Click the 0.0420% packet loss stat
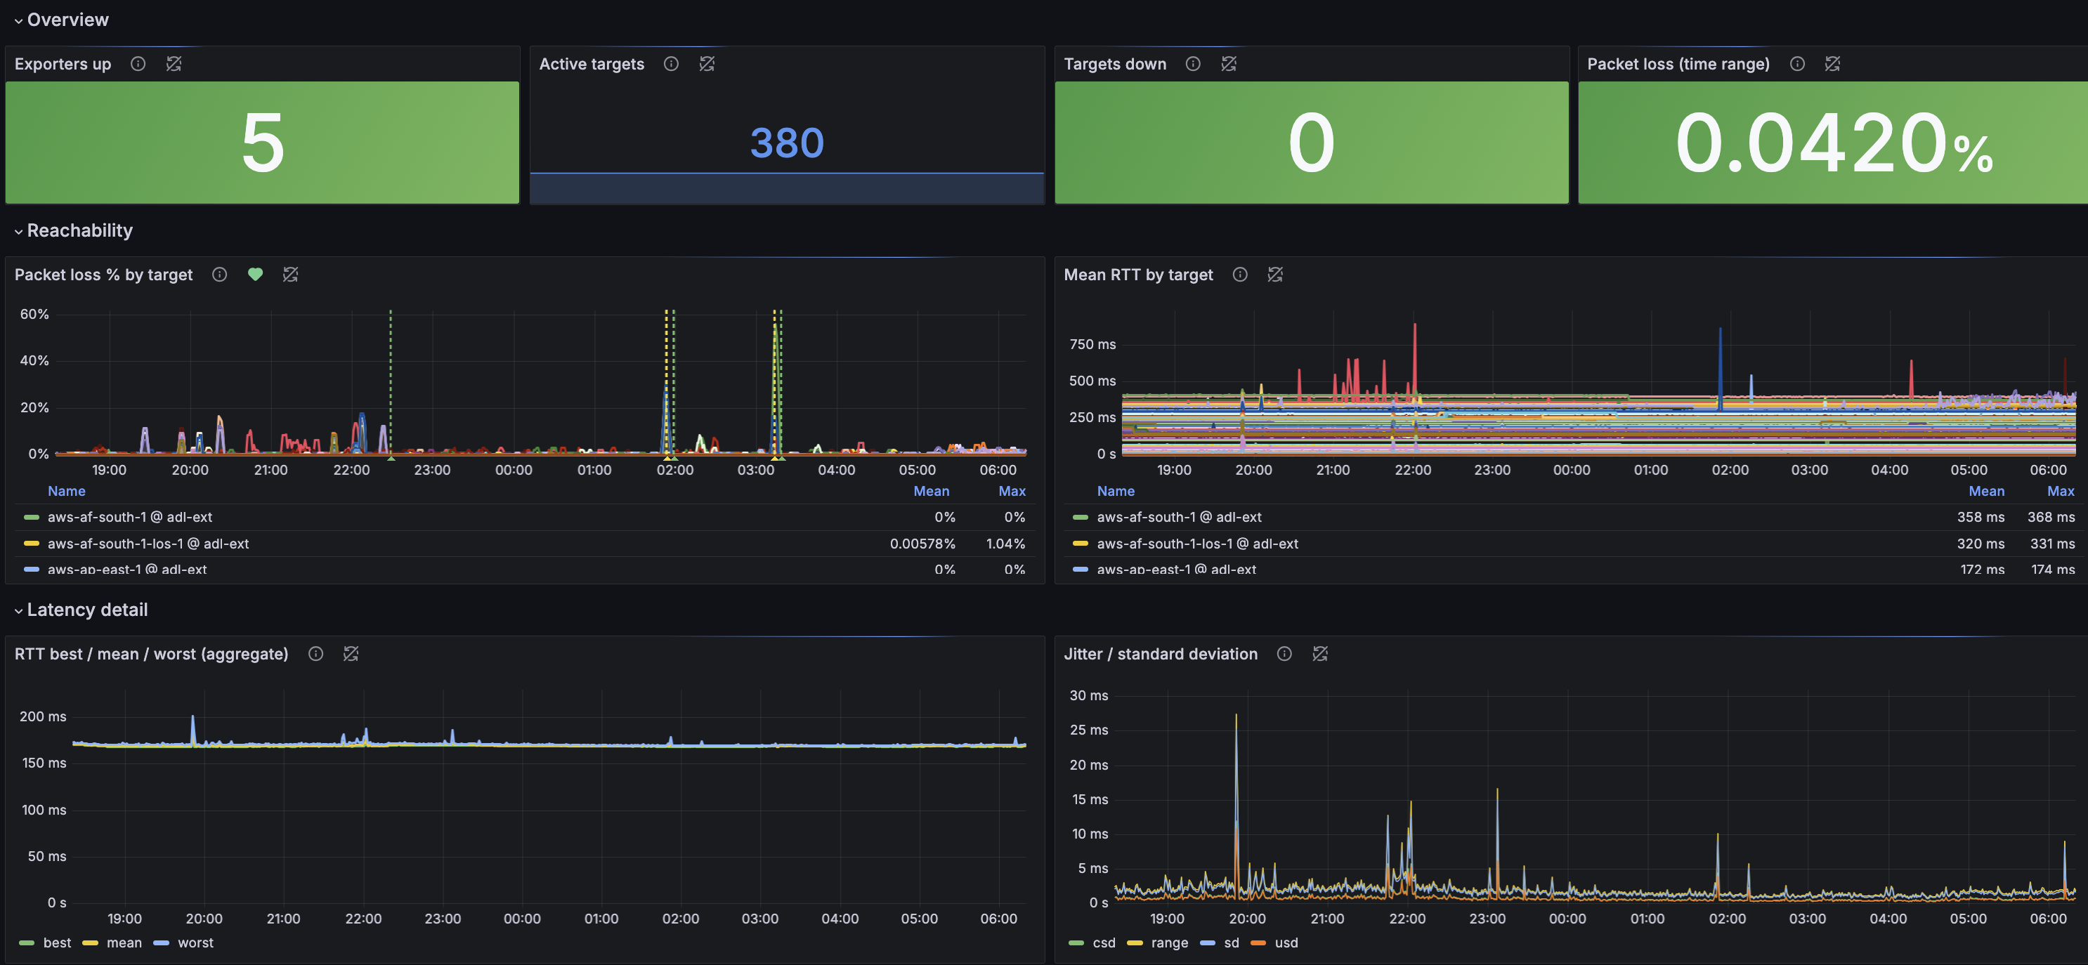 1834,143
